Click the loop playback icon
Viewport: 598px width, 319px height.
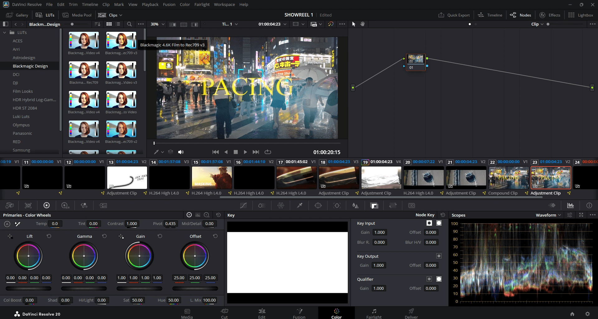[268, 152]
